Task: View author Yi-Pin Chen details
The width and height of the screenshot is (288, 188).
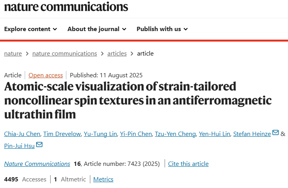Action: pos(136,134)
